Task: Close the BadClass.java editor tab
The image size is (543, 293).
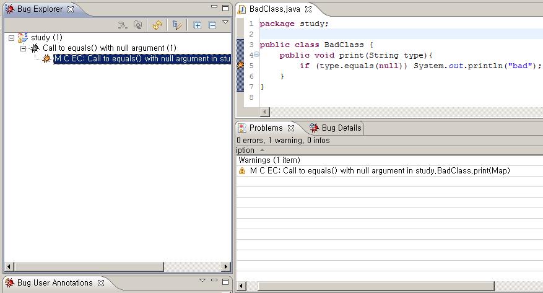Action: tap(308, 9)
